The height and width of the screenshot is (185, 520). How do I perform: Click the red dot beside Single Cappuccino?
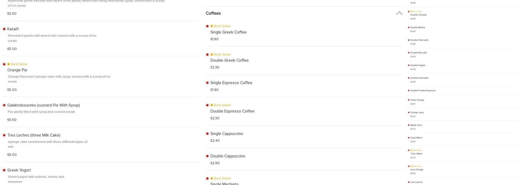207,134
